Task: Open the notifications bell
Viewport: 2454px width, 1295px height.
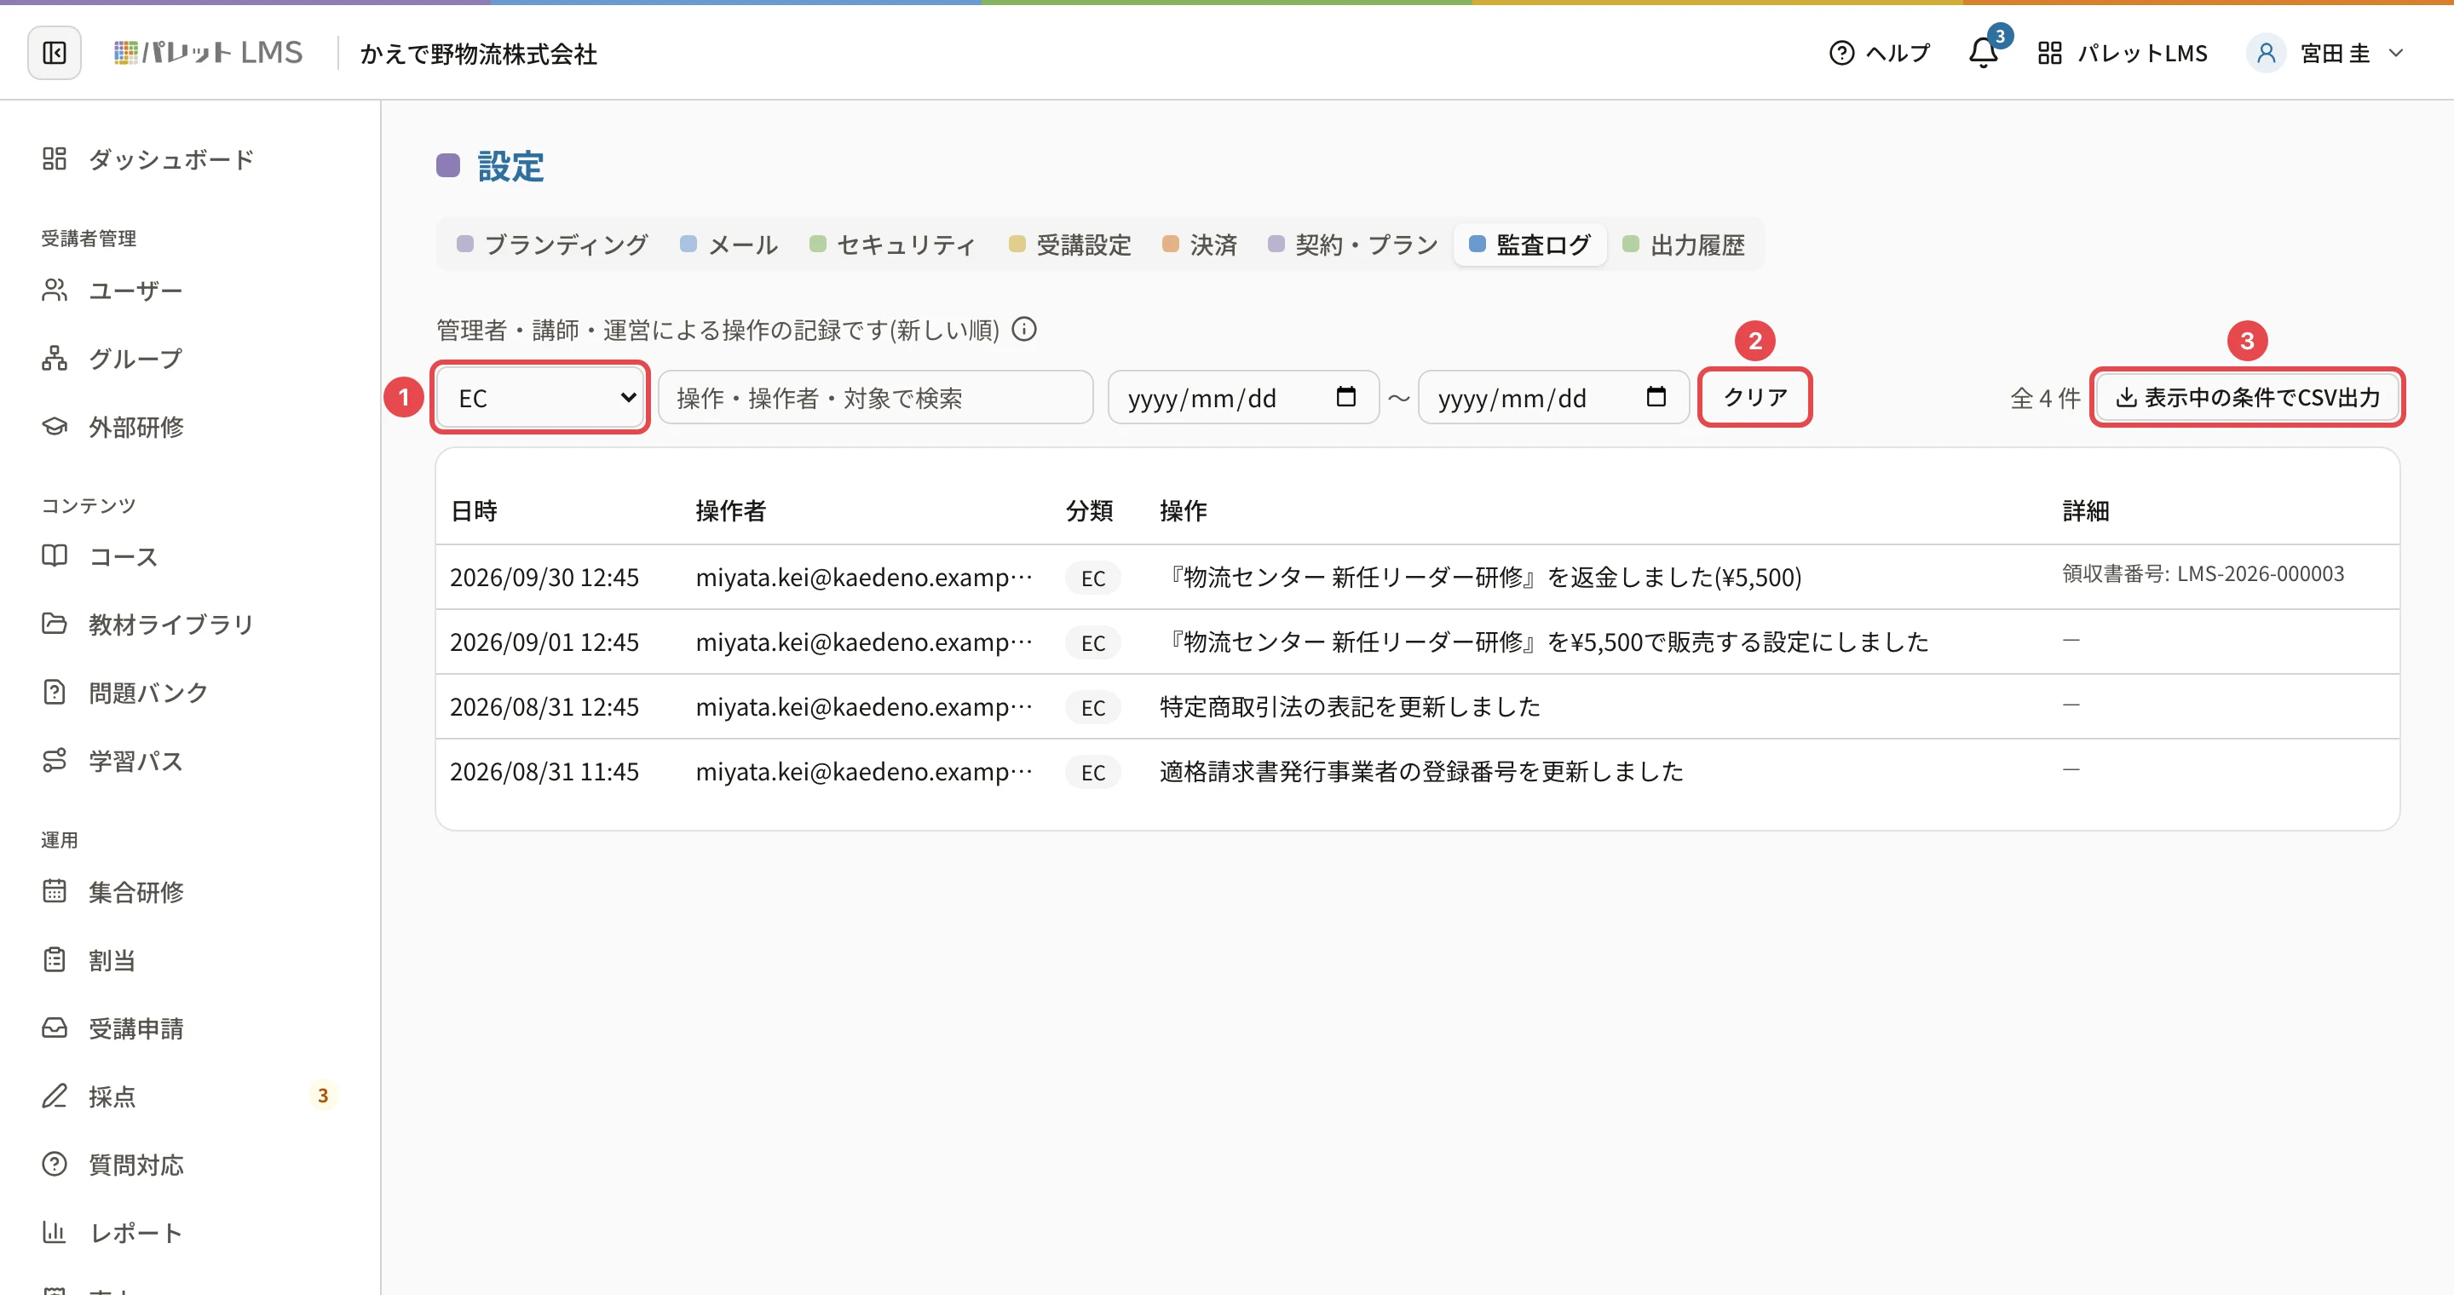Action: pyautogui.click(x=1984, y=52)
